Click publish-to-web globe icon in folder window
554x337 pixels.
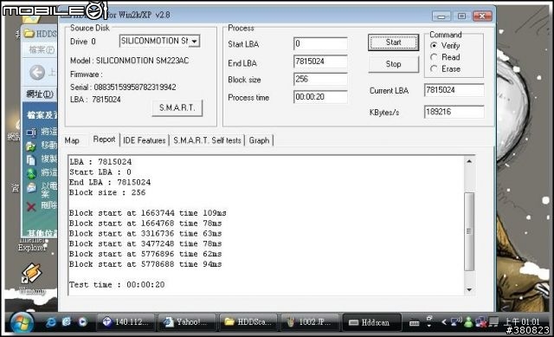[x=31, y=173]
